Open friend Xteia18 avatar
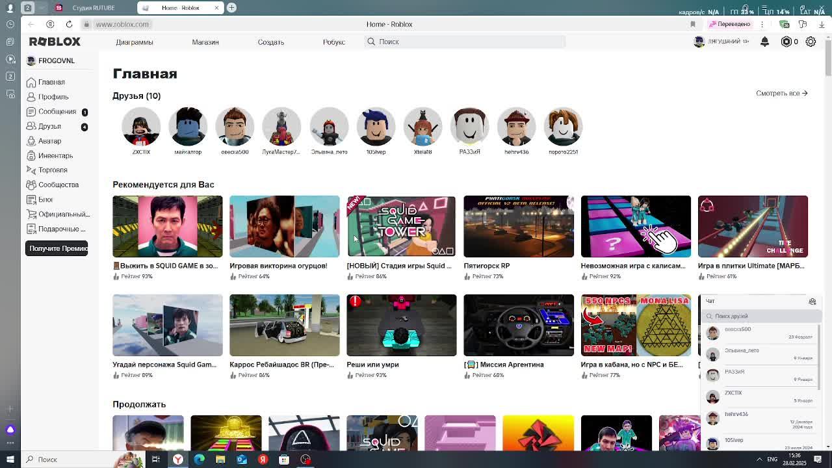The height and width of the screenshot is (468, 832). [x=422, y=127]
